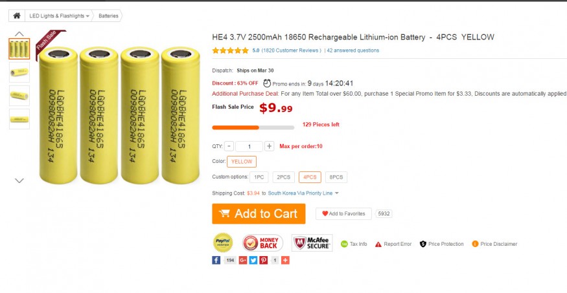Add item to Favorites
567x293 pixels.
343,213
